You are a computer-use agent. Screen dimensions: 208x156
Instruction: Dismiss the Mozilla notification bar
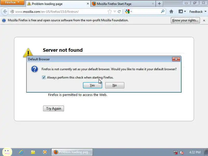point(204,21)
